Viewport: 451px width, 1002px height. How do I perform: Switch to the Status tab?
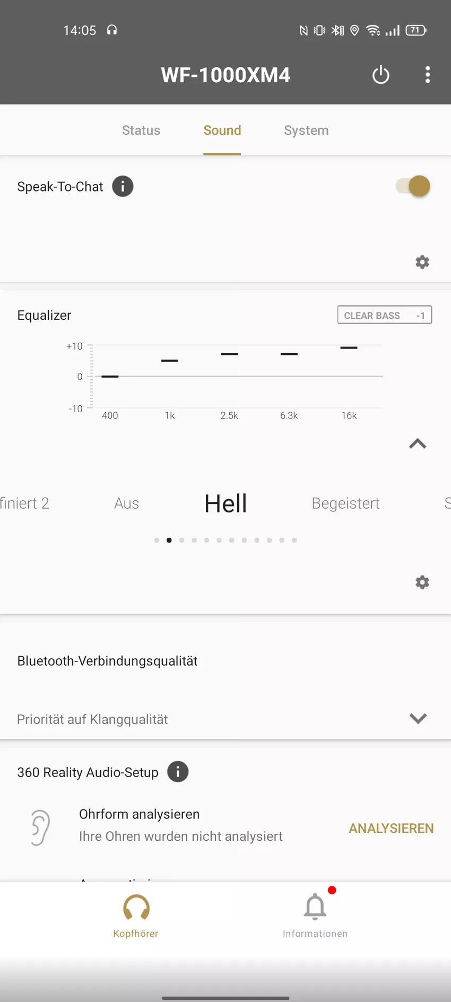pyautogui.click(x=141, y=130)
